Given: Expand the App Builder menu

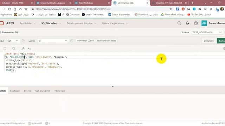Looking at the screenshot, I should [x=27, y=23].
